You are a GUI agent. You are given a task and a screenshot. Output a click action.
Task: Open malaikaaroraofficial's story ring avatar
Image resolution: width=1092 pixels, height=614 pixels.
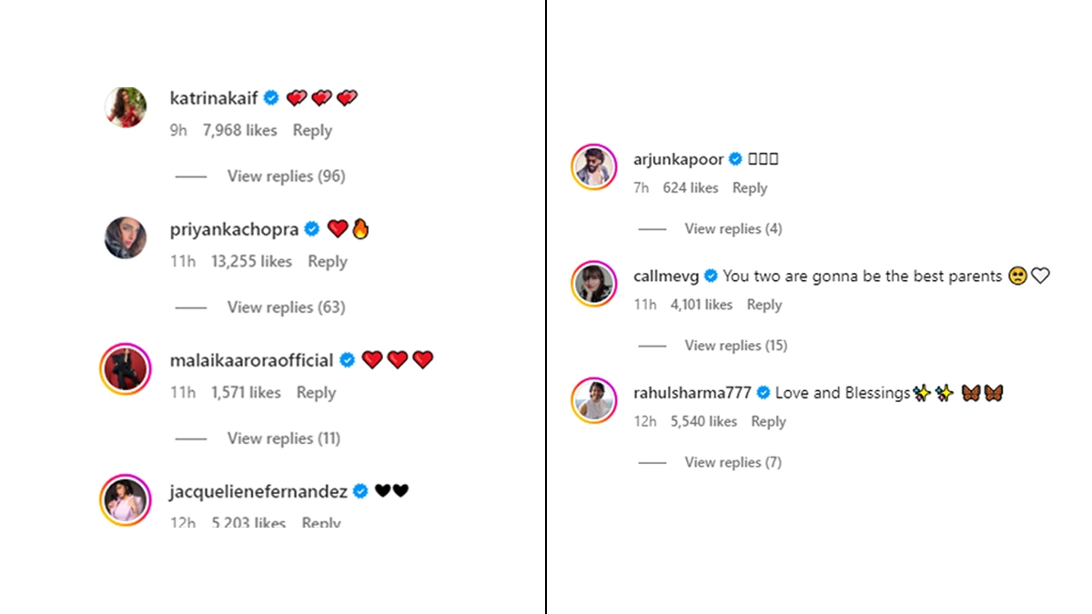click(126, 369)
